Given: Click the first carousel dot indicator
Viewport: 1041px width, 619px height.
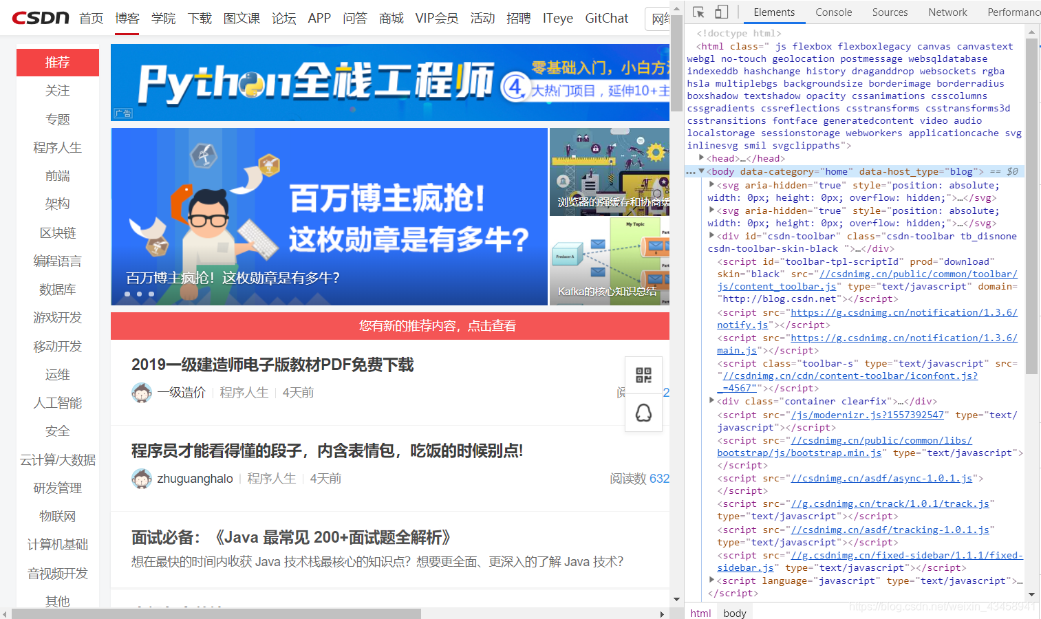Looking at the screenshot, I should point(127,294).
